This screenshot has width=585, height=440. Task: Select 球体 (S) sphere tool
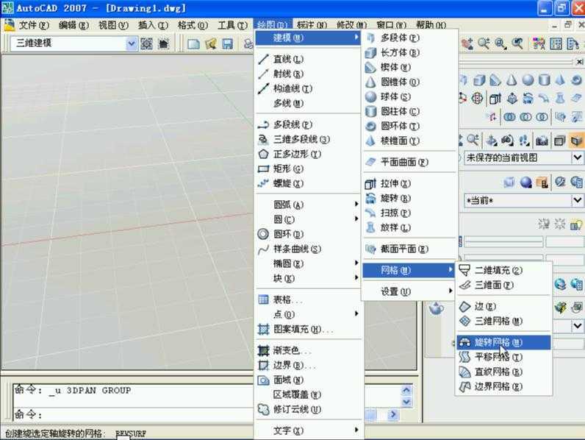pos(409,96)
